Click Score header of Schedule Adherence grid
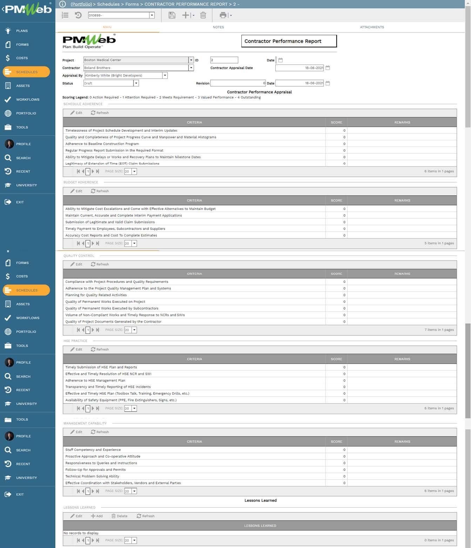 (x=336, y=122)
